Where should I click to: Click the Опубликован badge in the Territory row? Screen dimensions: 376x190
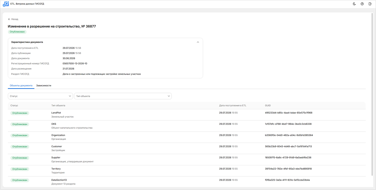pyautogui.click(x=20, y=169)
